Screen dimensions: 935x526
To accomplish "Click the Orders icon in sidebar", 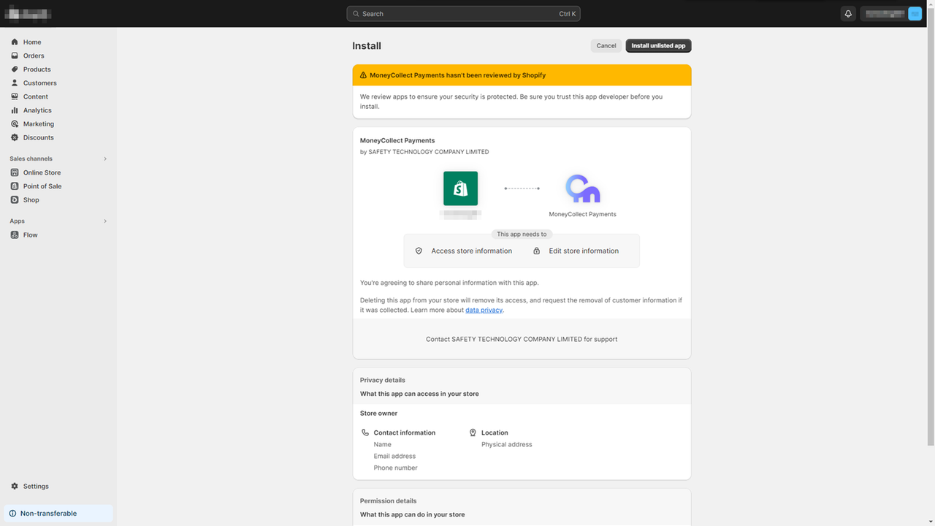I will [x=15, y=56].
